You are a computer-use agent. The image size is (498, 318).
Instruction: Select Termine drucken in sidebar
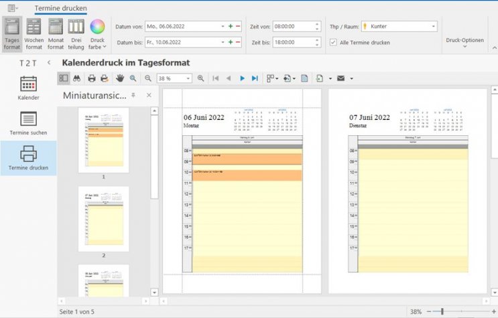pyautogui.click(x=28, y=158)
